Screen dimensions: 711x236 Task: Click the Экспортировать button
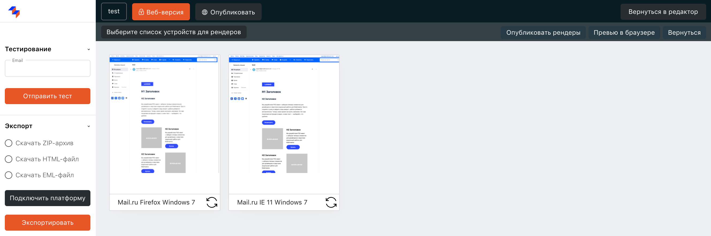coord(47,222)
